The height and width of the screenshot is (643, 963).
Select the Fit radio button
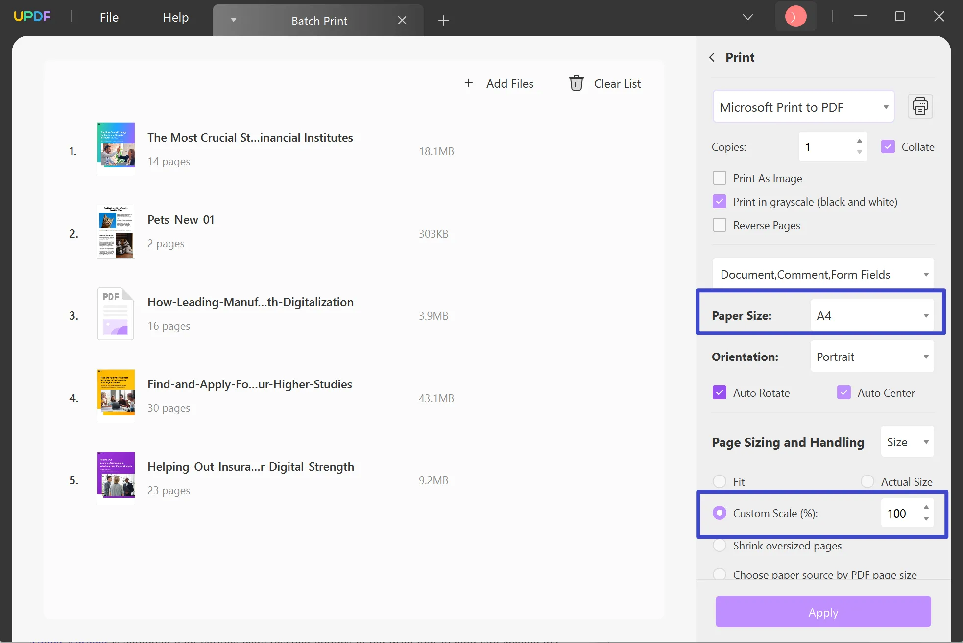(x=720, y=481)
